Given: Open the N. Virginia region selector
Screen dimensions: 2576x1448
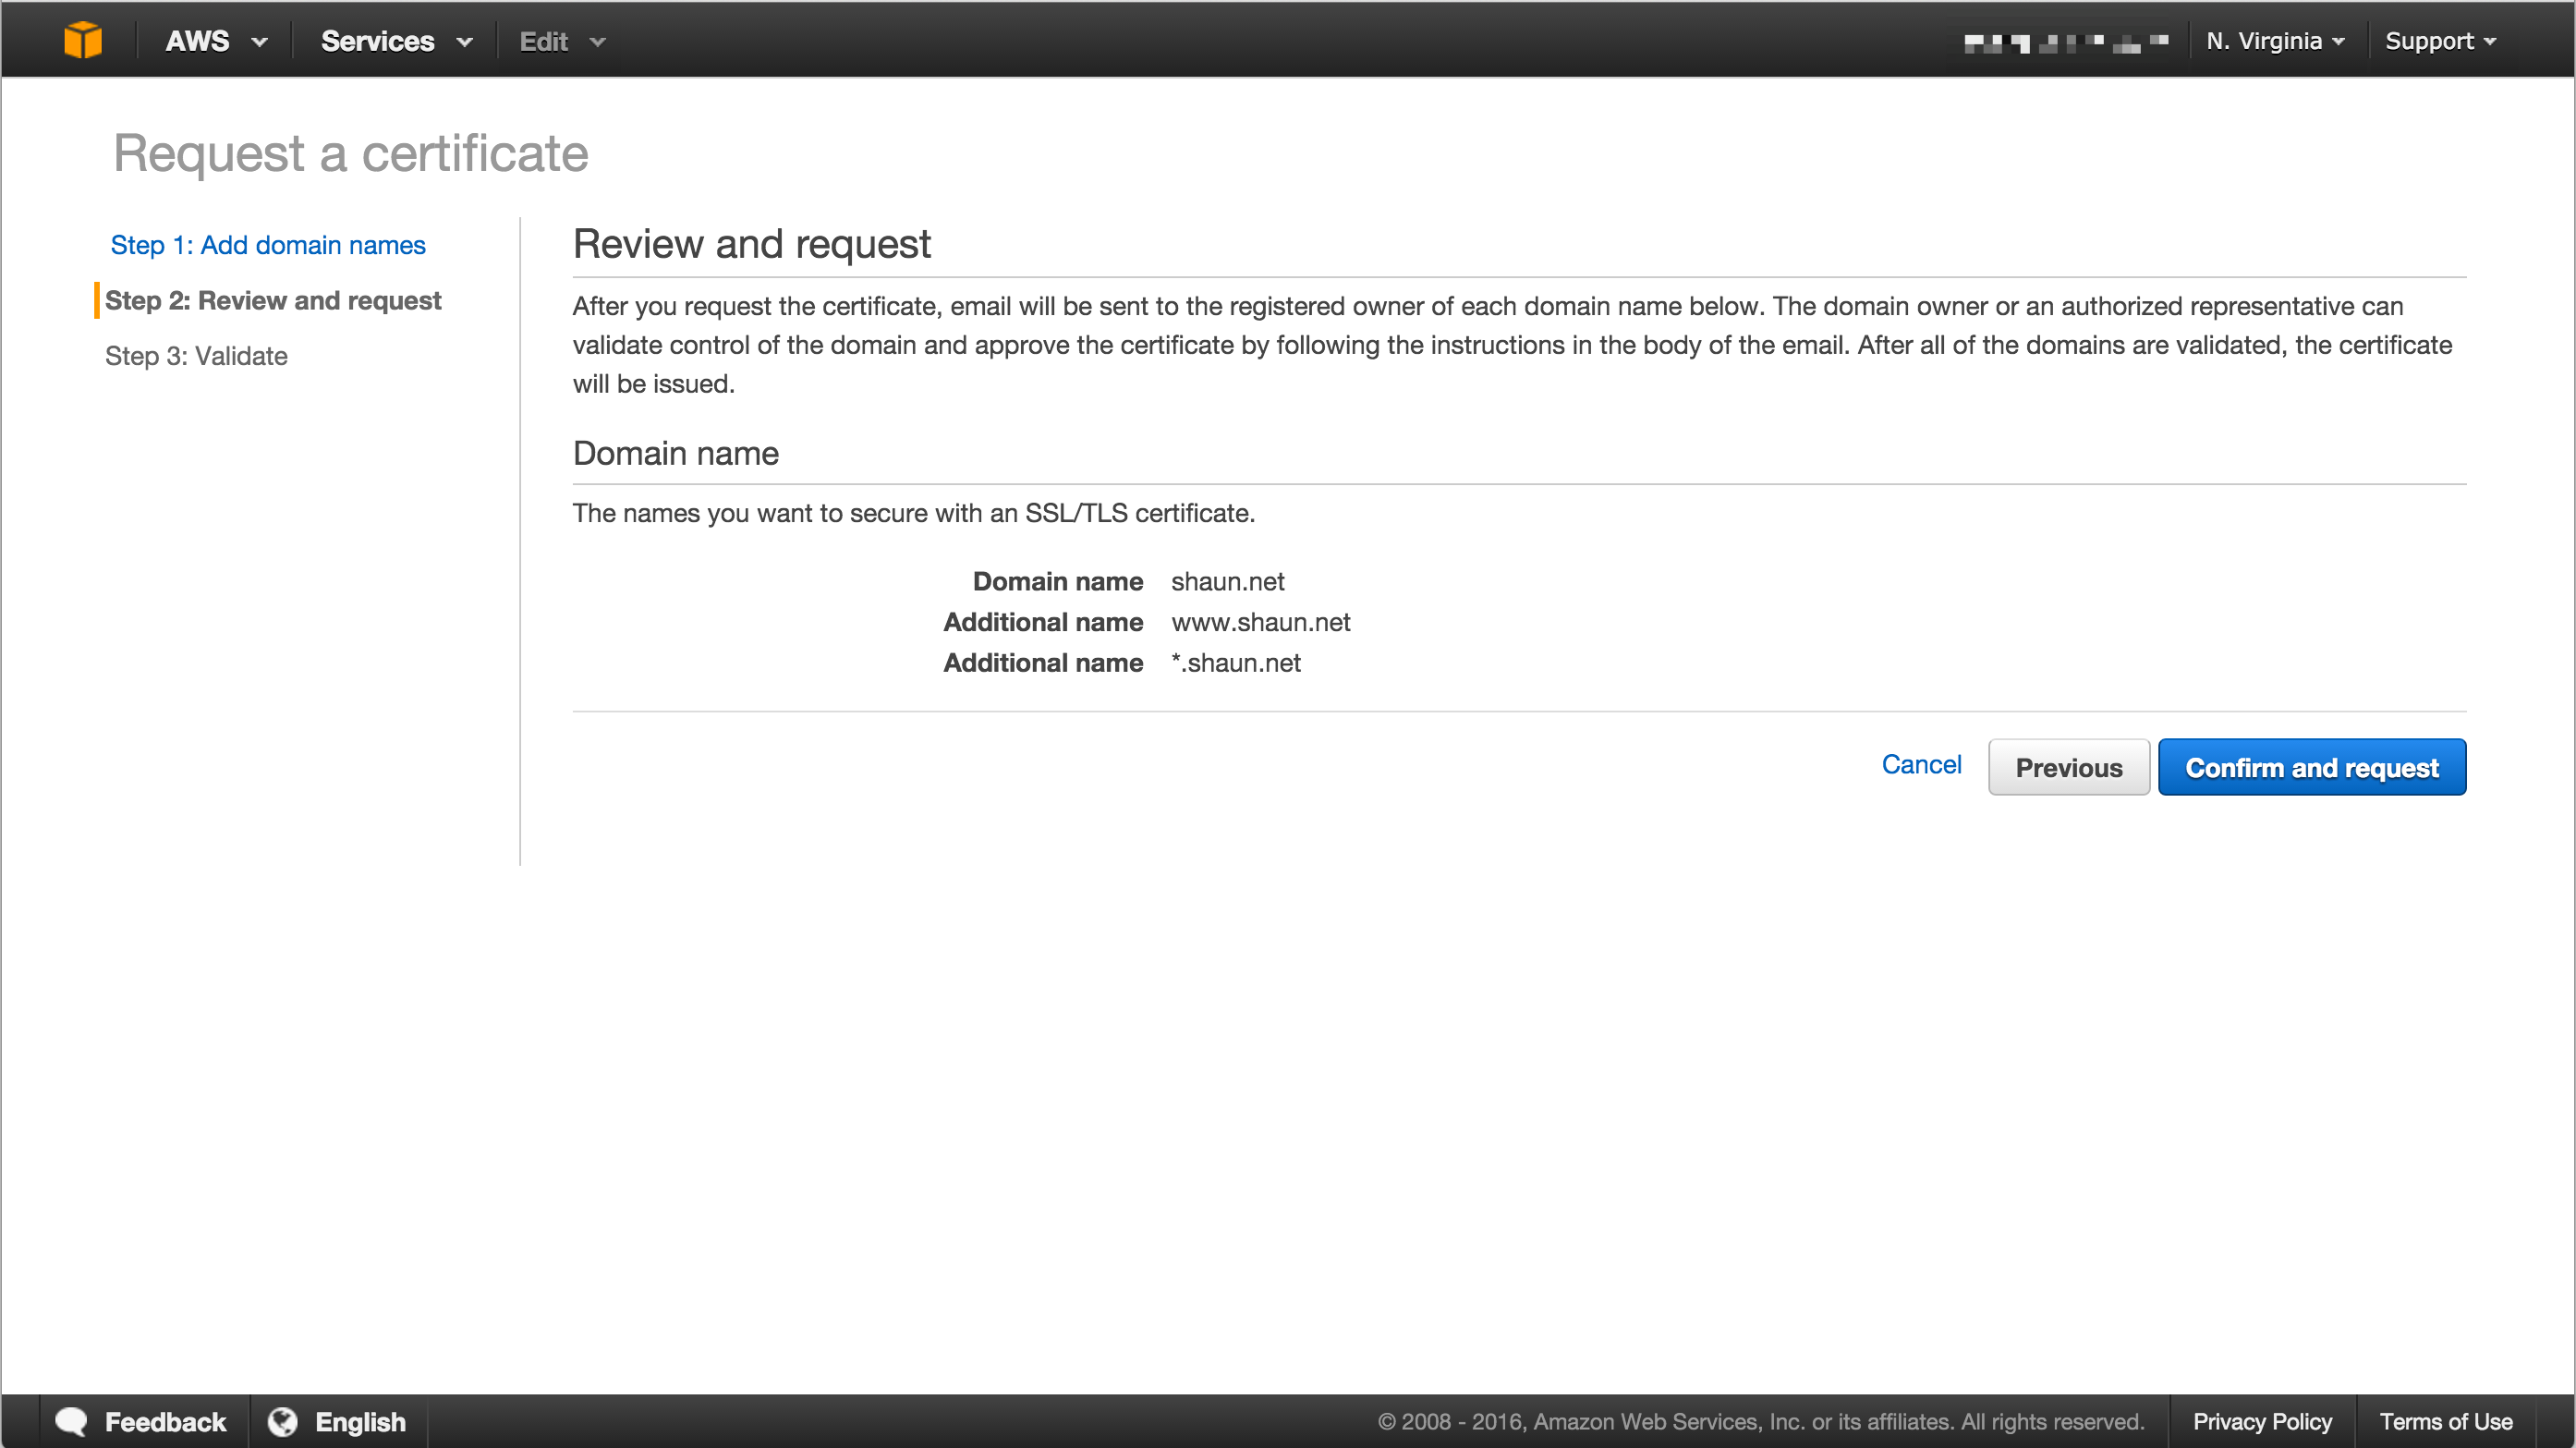Looking at the screenshot, I should [x=2274, y=41].
